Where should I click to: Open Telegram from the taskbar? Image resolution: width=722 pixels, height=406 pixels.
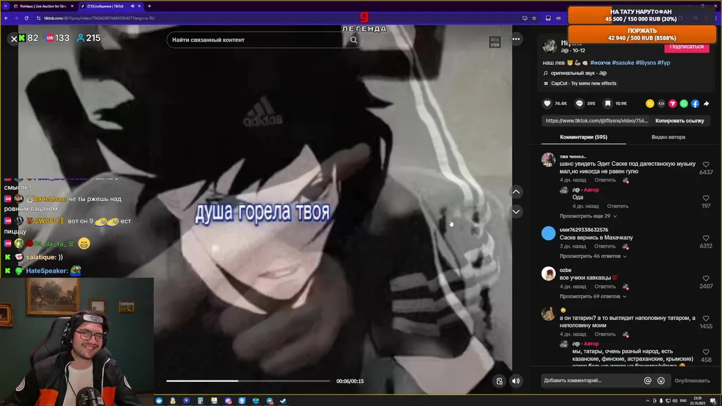(x=270, y=401)
